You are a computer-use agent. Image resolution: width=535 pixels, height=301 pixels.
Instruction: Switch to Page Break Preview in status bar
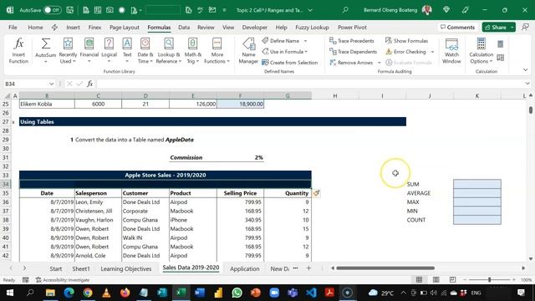(x=452, y=279)
